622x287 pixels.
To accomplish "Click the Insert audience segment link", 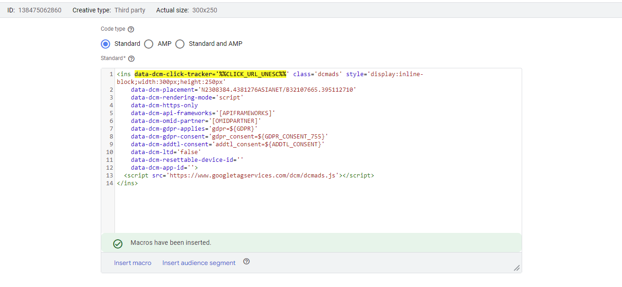I will (198, 262).
